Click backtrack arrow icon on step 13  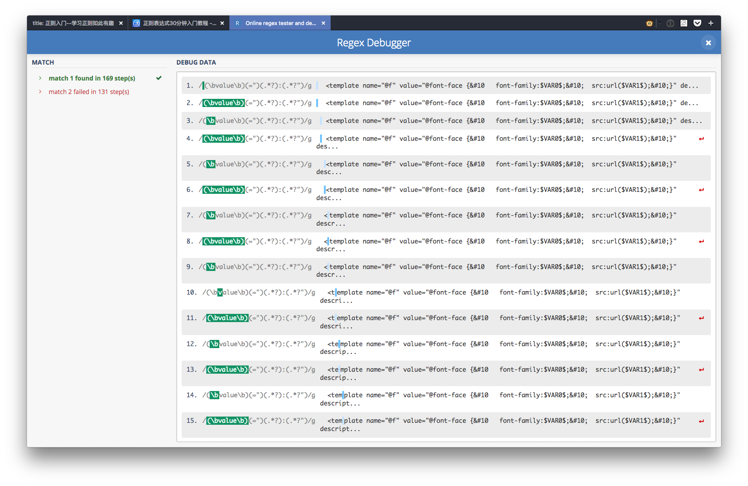(x=701, y=370)
